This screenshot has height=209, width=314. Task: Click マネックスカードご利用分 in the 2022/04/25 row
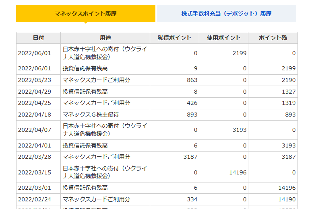[96, 103]
